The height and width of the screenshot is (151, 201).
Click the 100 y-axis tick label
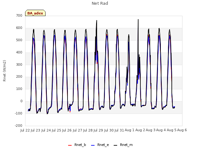19,89
